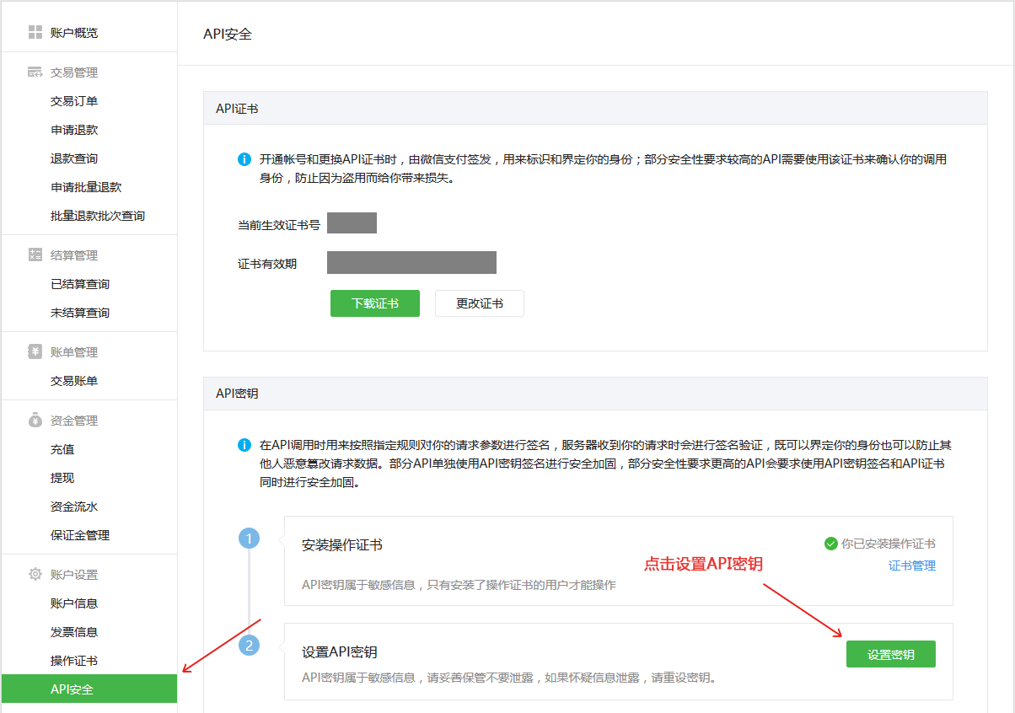Select 资金流水 in the sidebar
The height and width of the screenshot is (713, 1015).
pyautogui.click(x=74, y=507)
